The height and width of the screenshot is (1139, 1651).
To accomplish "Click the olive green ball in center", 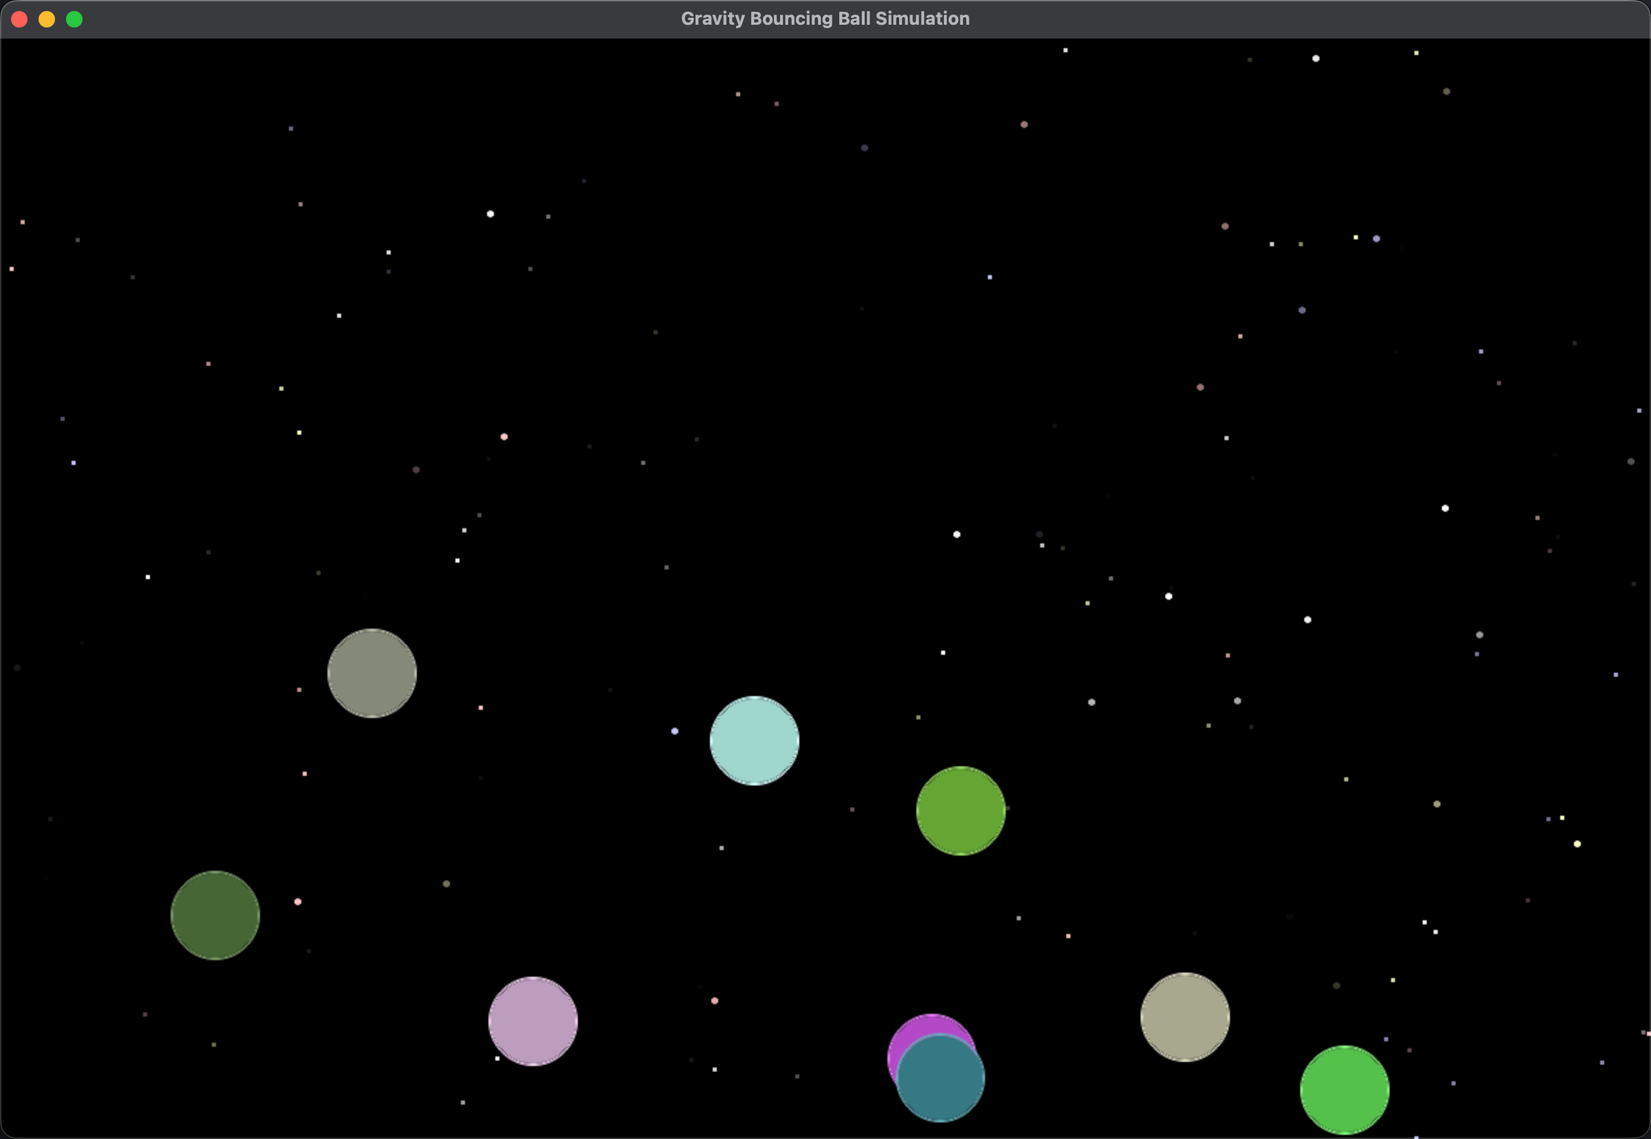I will 960,810.
